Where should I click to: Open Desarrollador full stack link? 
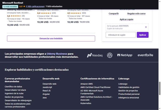pos(15,90)
